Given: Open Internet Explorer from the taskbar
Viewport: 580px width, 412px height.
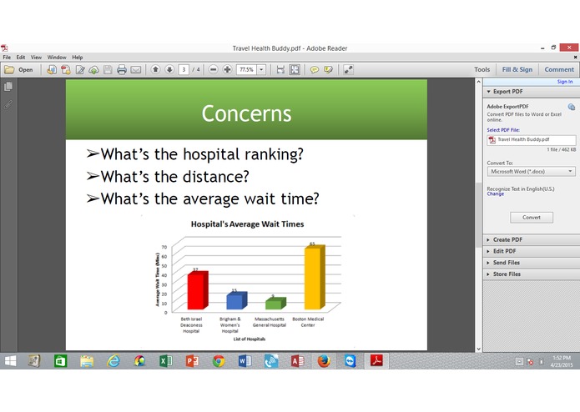Looking at the screenshot, I should pos(113,361).
